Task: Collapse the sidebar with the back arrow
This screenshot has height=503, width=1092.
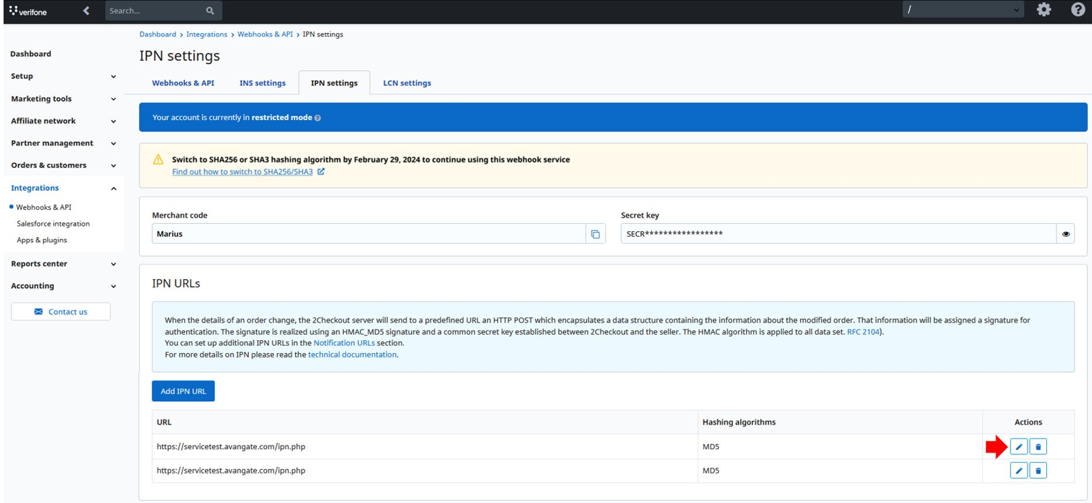Action: pos(86,11)
